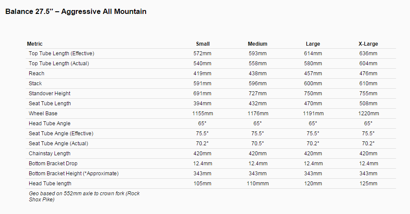Select the Head Tube Angle row label
The width and height of the screenshot is (410, 214).
click(49, 124)
